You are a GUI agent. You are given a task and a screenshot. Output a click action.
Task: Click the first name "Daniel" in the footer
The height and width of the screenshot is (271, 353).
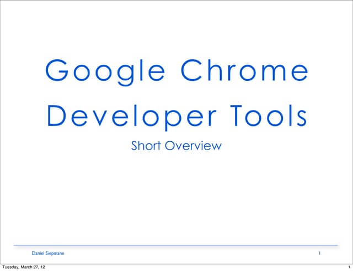click(x=38, y=253)
